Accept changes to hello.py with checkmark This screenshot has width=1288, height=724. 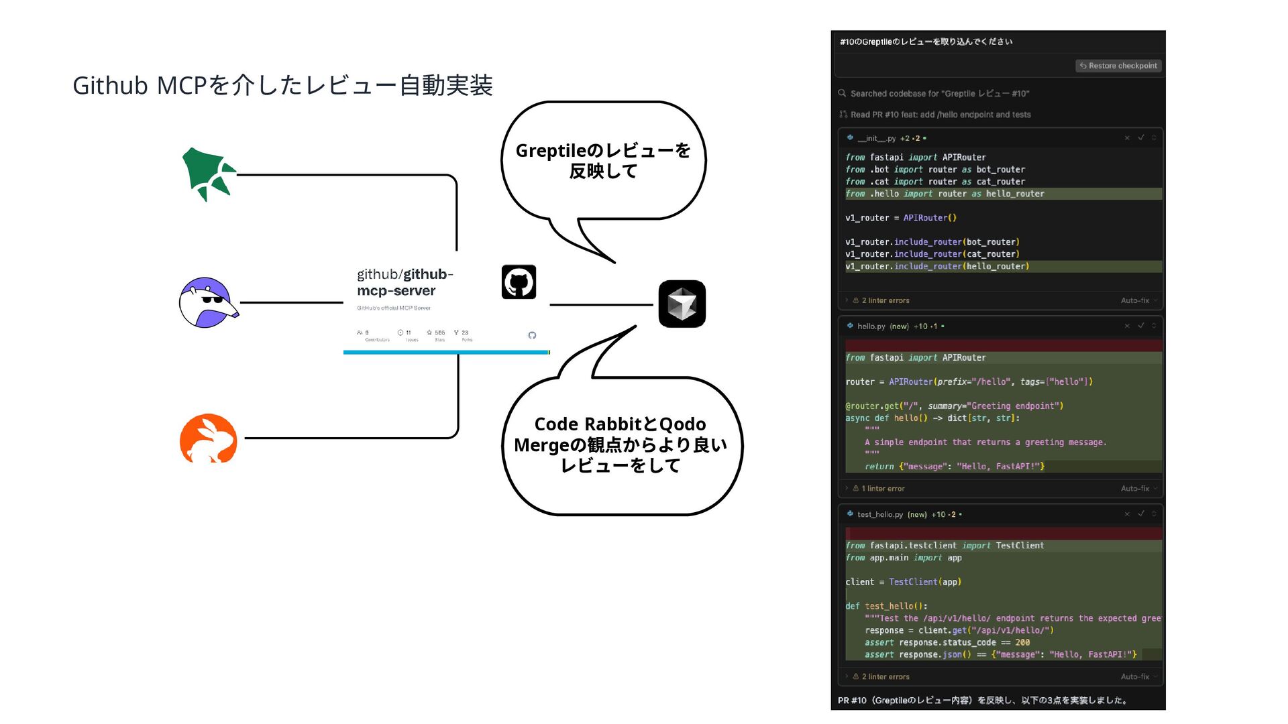tap(1140, 326)
